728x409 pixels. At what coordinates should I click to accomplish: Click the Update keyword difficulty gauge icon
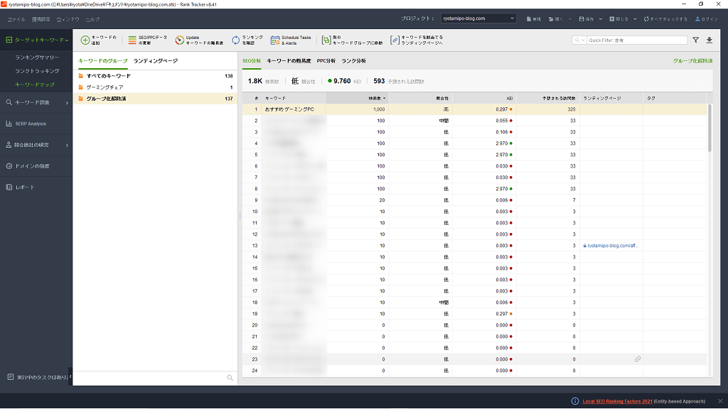pos(180,40)
